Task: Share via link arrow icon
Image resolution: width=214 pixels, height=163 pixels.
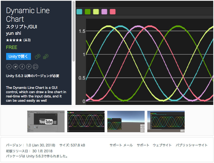Action: pyautogui.click(x=9, y=67)
